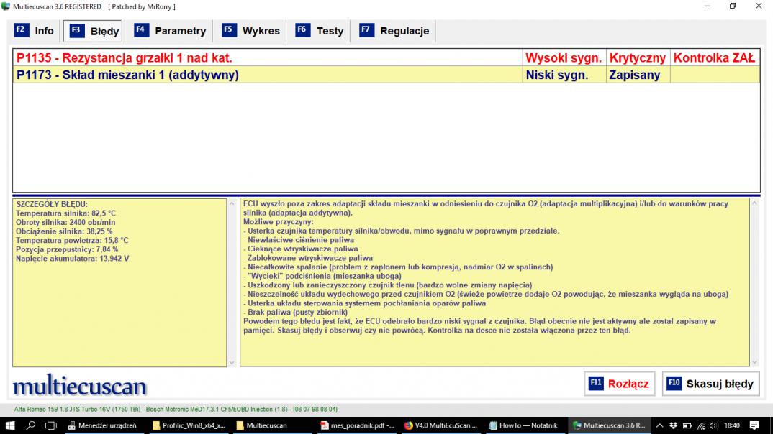Viewport: 773px width, 434px height.
Task: Click Obroty silnika: 2400 obr/min line
Action: point(65,223)
